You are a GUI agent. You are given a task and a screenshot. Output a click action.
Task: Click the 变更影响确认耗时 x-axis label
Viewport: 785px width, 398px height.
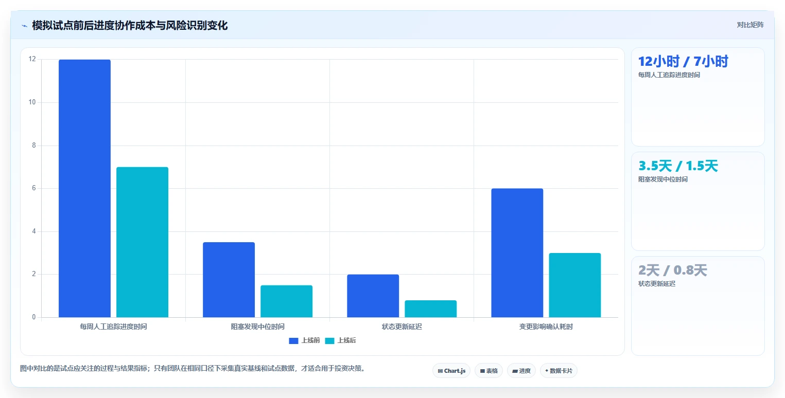(x=546, y=327)
